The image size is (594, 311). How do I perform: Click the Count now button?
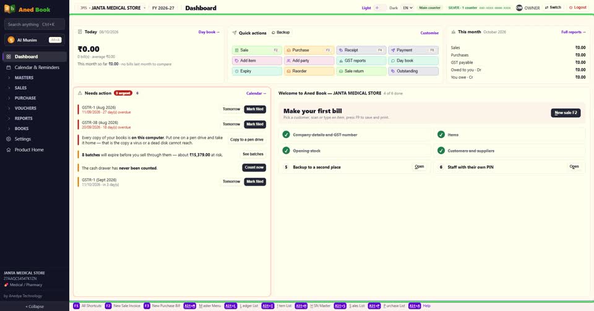[254, 167]
